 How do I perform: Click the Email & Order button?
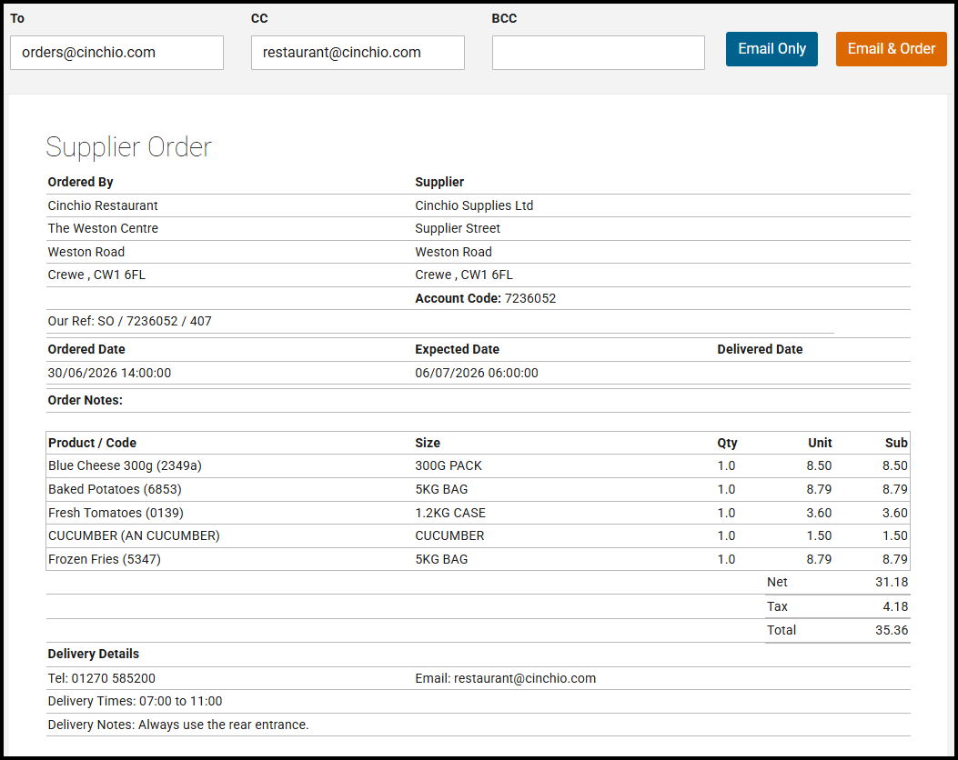(x=891, y=49)
